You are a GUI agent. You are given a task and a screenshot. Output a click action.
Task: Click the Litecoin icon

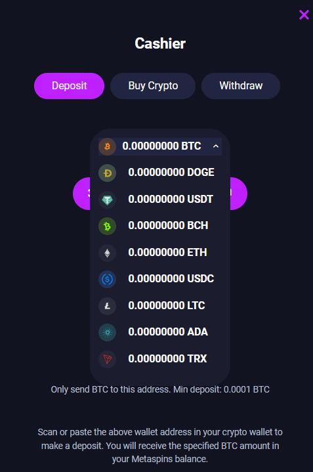click(107, 306)
